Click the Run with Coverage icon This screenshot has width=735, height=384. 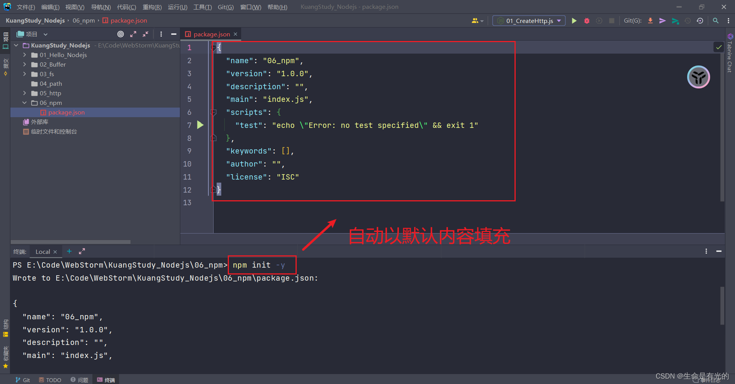(599, 21)
